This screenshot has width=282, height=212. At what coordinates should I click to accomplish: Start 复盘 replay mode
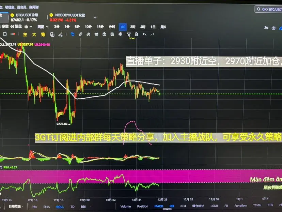coord(16,27)
